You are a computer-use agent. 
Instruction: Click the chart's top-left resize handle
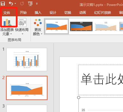(78, 98)
